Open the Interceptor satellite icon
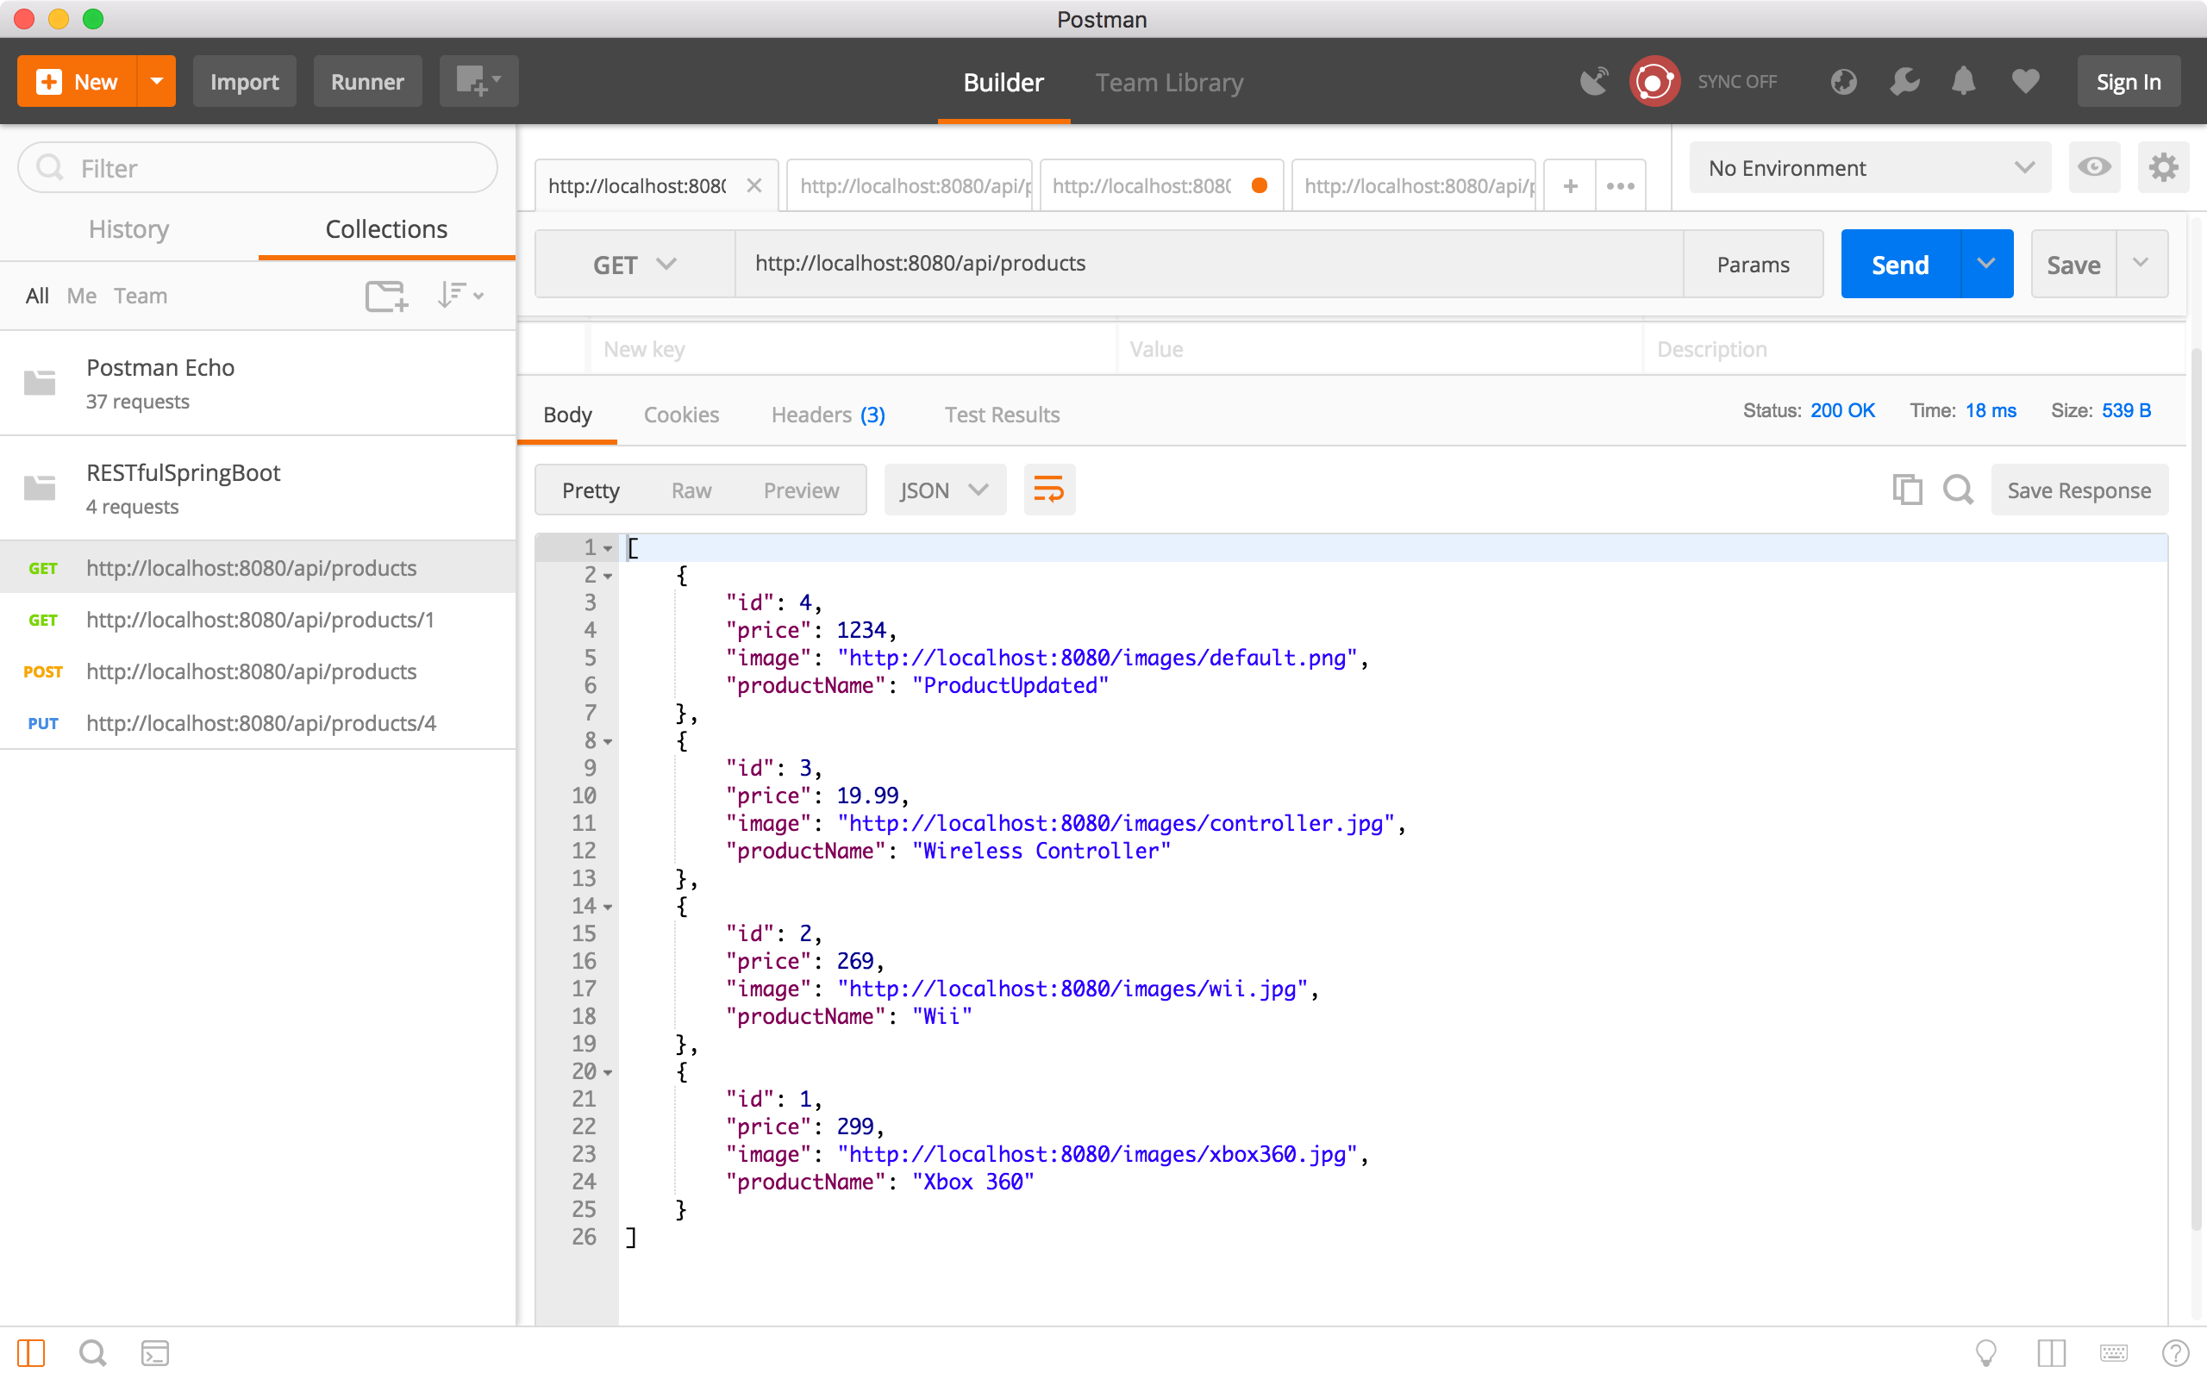Screen dimensions: 2207x1379 (x=1594, y=81)
